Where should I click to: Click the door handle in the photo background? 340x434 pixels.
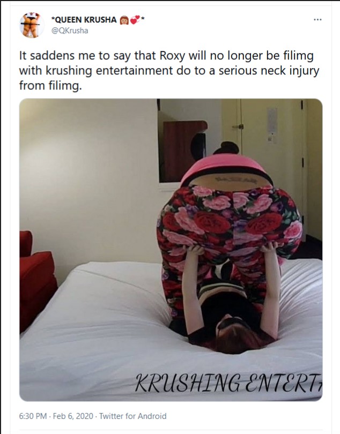click(x=239, y=127)
